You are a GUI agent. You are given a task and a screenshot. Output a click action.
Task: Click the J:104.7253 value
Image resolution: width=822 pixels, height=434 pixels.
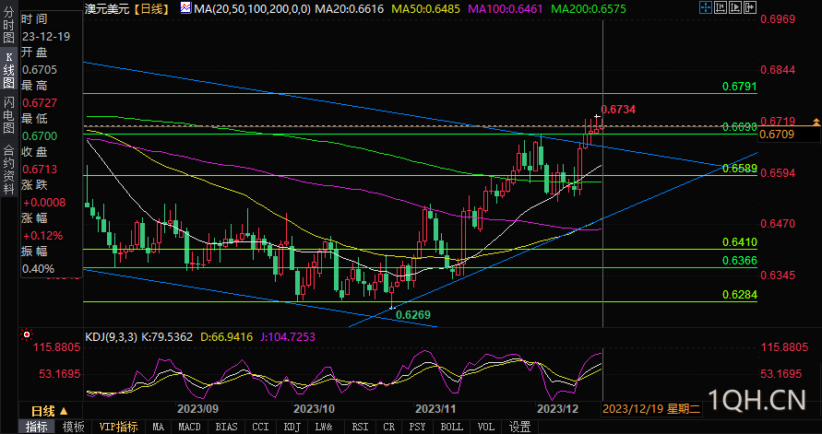coord(288,336)
